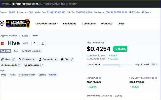Click the low-high price range bar
Viewport: 161px width, 100px height.
pyautogui.click(x=117, y=65)
